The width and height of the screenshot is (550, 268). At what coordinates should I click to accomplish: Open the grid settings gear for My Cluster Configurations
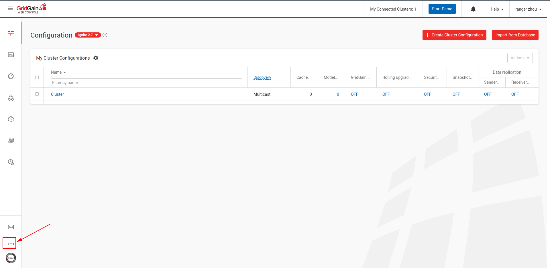(x=96, y=58)
